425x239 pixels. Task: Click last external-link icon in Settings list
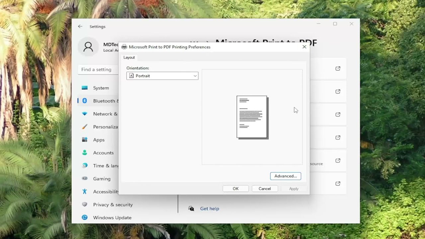point(338,184)
